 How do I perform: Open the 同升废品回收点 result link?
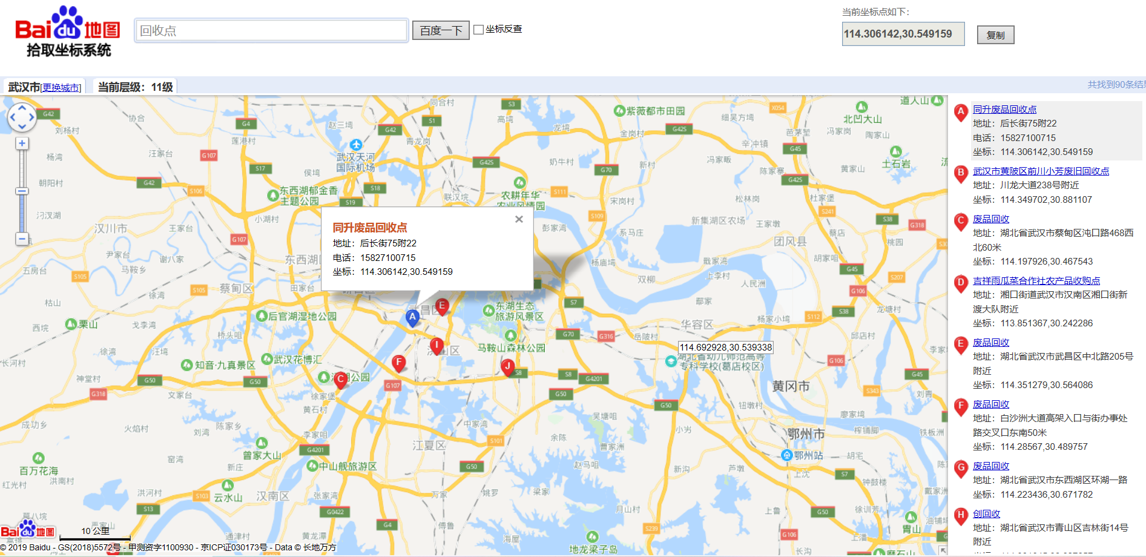click(x=1004, y=110)
